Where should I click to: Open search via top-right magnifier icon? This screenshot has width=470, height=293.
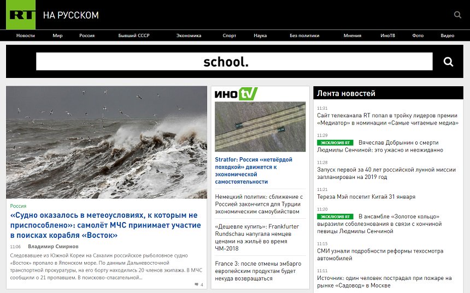pos(457,15)
